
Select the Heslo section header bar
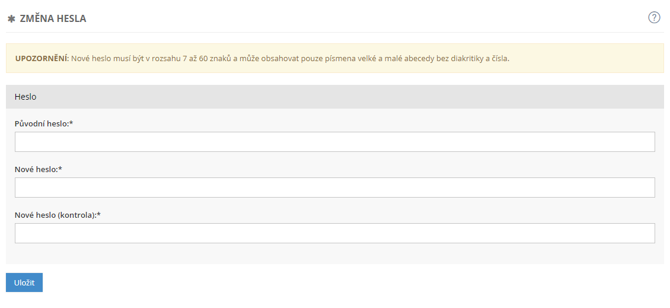pos(334,97)
